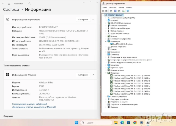
Task: Open Споразумение за услуги на Microsoft link
Action: [x=30, y=104]
